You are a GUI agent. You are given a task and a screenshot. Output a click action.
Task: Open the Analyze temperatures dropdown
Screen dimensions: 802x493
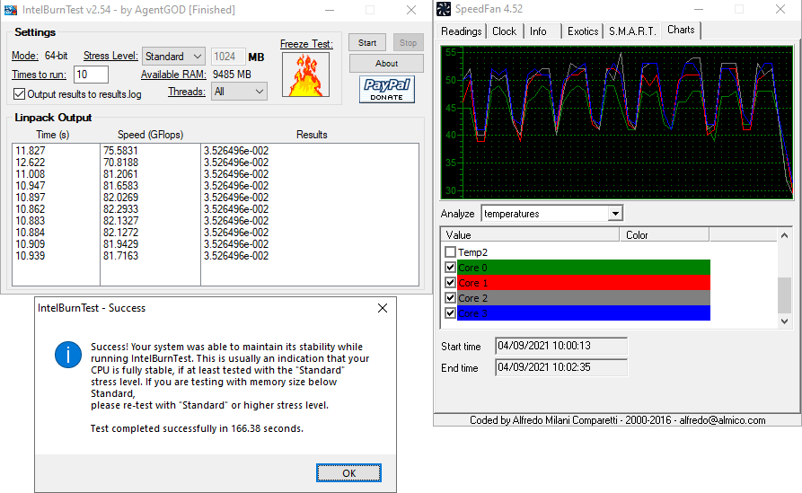pos(615,214)
